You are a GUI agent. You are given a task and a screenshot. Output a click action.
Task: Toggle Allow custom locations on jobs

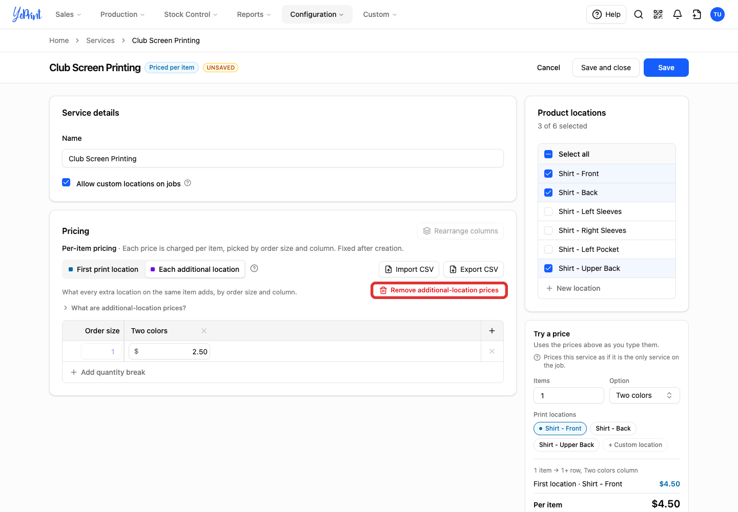pos(66,182)
